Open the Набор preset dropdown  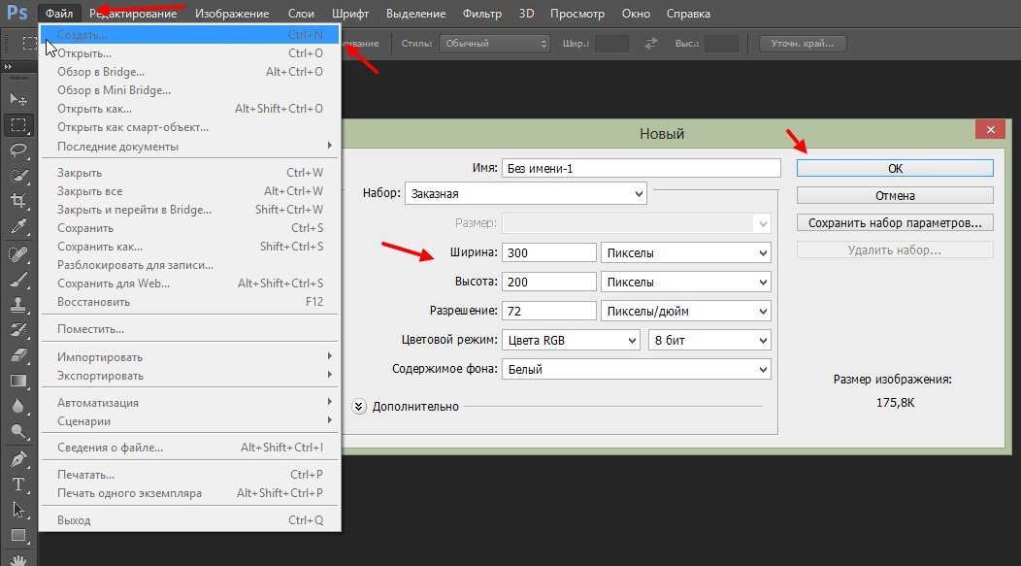pos(525,193)
